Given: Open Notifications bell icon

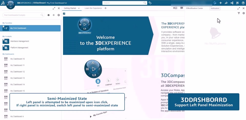Looking at the screenshot, I should tap(215, 3).
